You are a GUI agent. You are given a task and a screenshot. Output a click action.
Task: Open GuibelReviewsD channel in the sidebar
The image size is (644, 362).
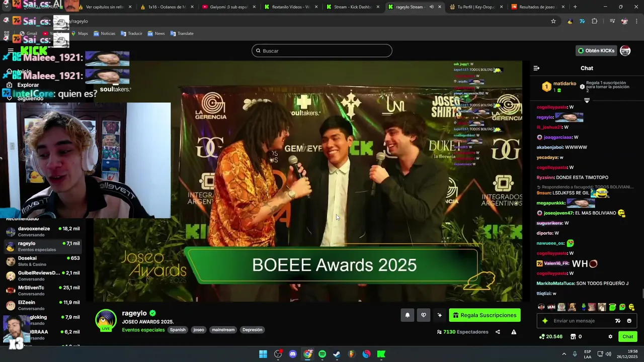click(x=43, y=276)
